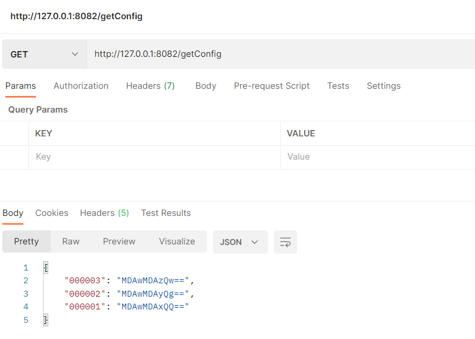This screenshot has height=339, width=475.
Task: Select the Pretty view button
Action: 26,241
